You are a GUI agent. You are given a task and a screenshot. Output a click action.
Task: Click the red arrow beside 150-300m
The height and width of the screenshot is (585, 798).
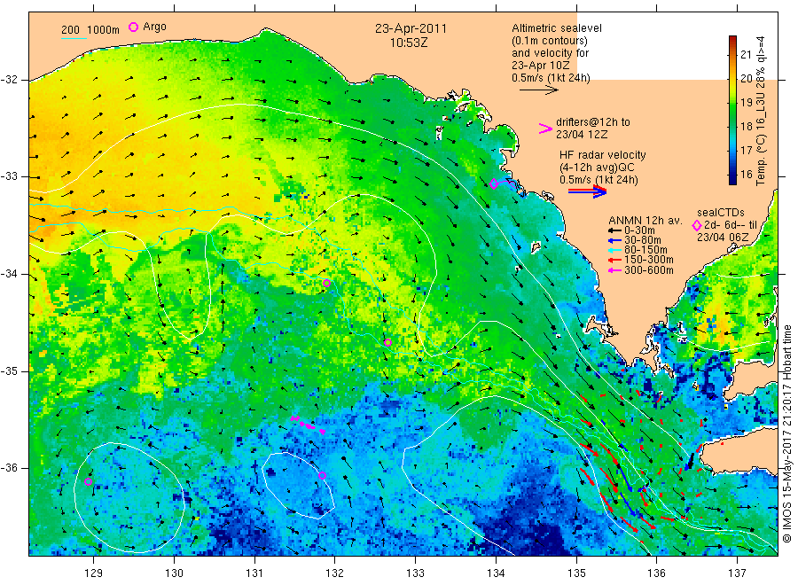tap(614, 260)
